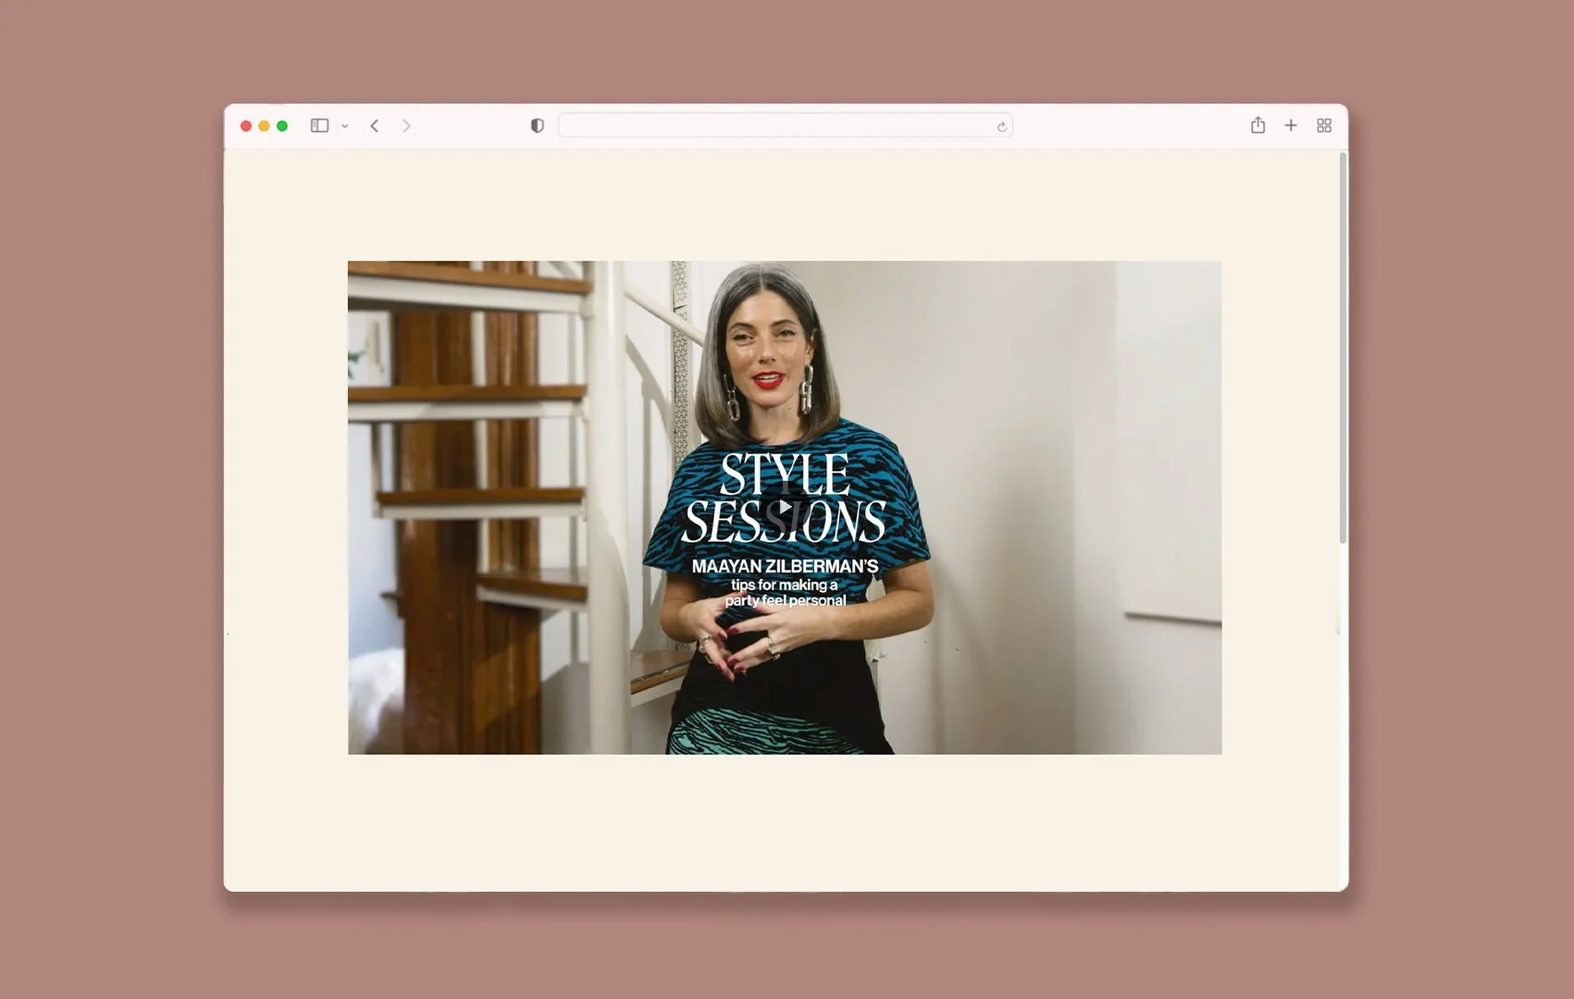Toggle the Safari sidebar
1574x999 pixels.
[x=319, y=126]
